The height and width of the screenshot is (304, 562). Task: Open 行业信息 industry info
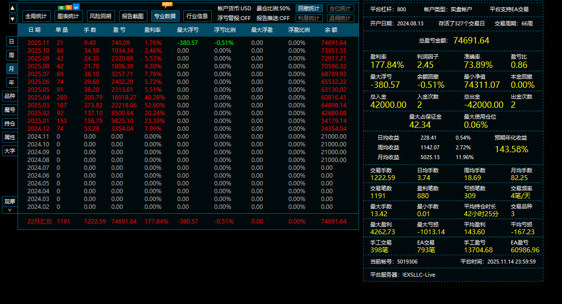(198, 16)
